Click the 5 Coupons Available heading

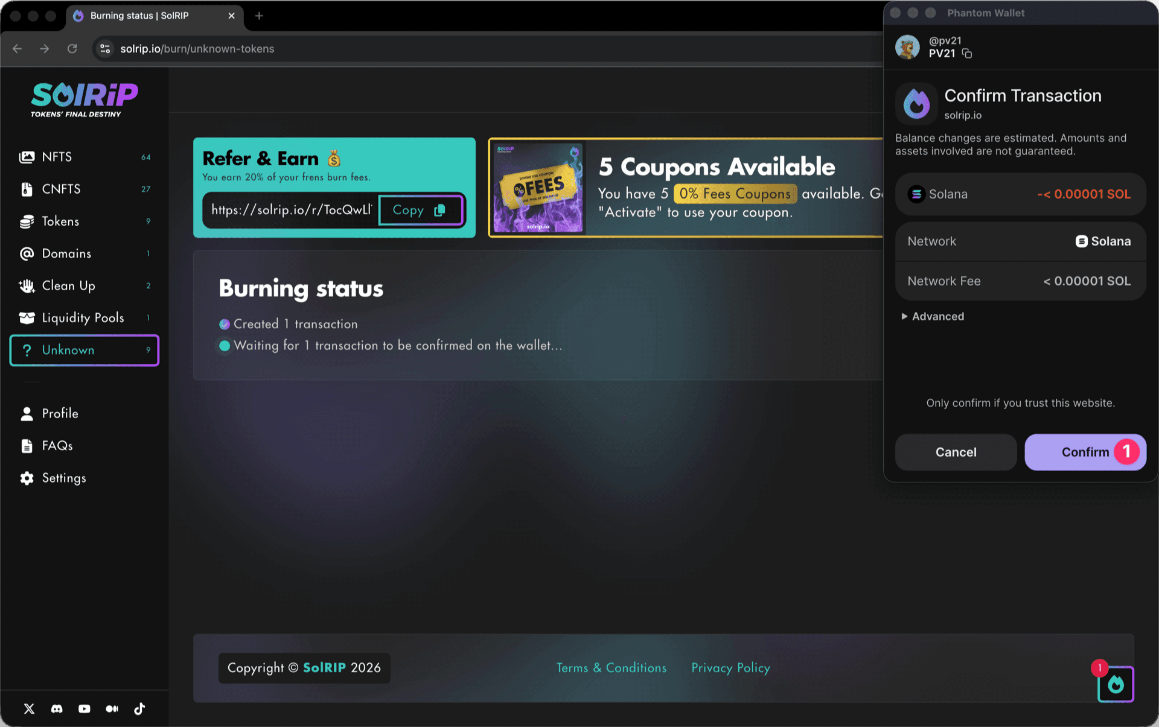(x=717, y=167)
